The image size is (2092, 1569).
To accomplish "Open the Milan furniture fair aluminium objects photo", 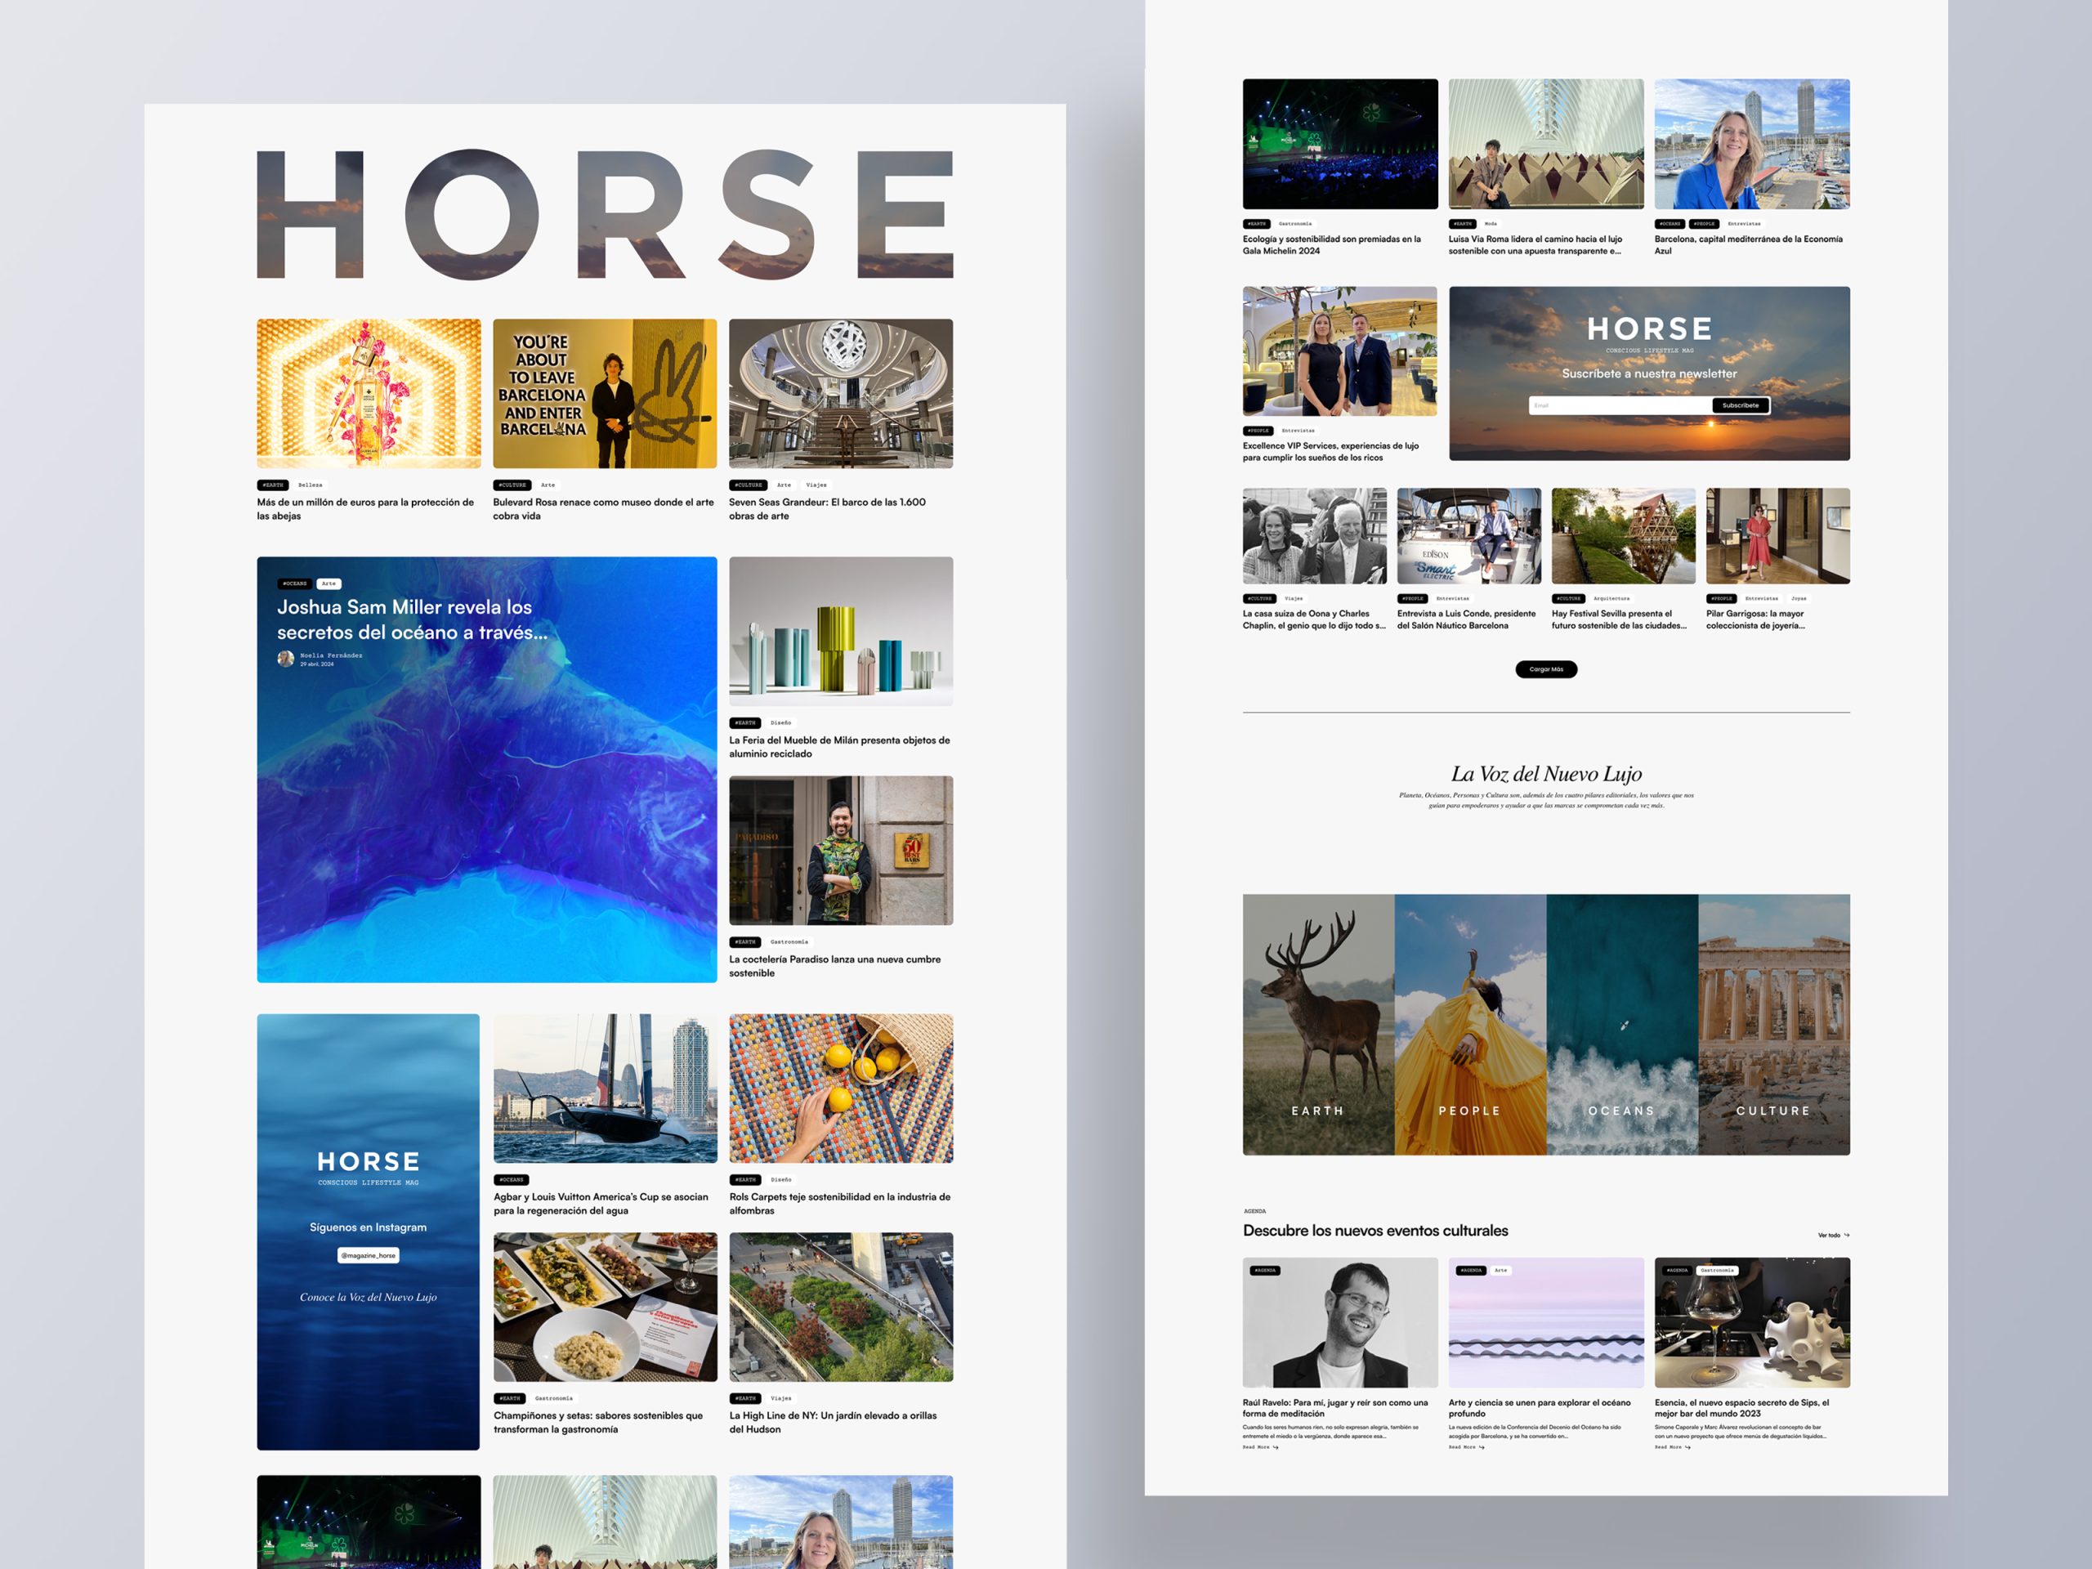I will coord(841,631).
